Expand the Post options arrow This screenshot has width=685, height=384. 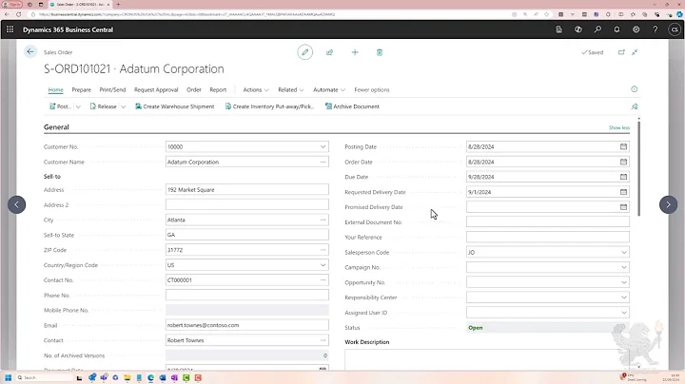(78, 106)
